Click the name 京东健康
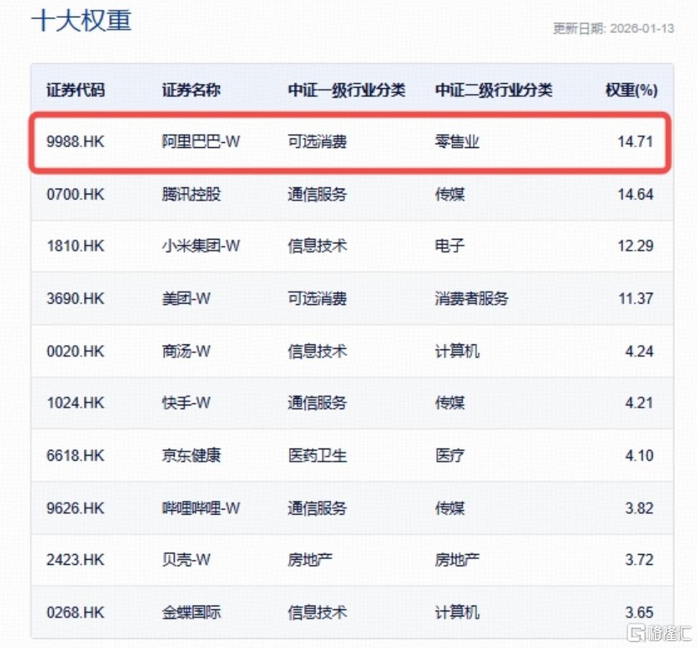The width and height of the screenshot is (697, 648). 191,456
